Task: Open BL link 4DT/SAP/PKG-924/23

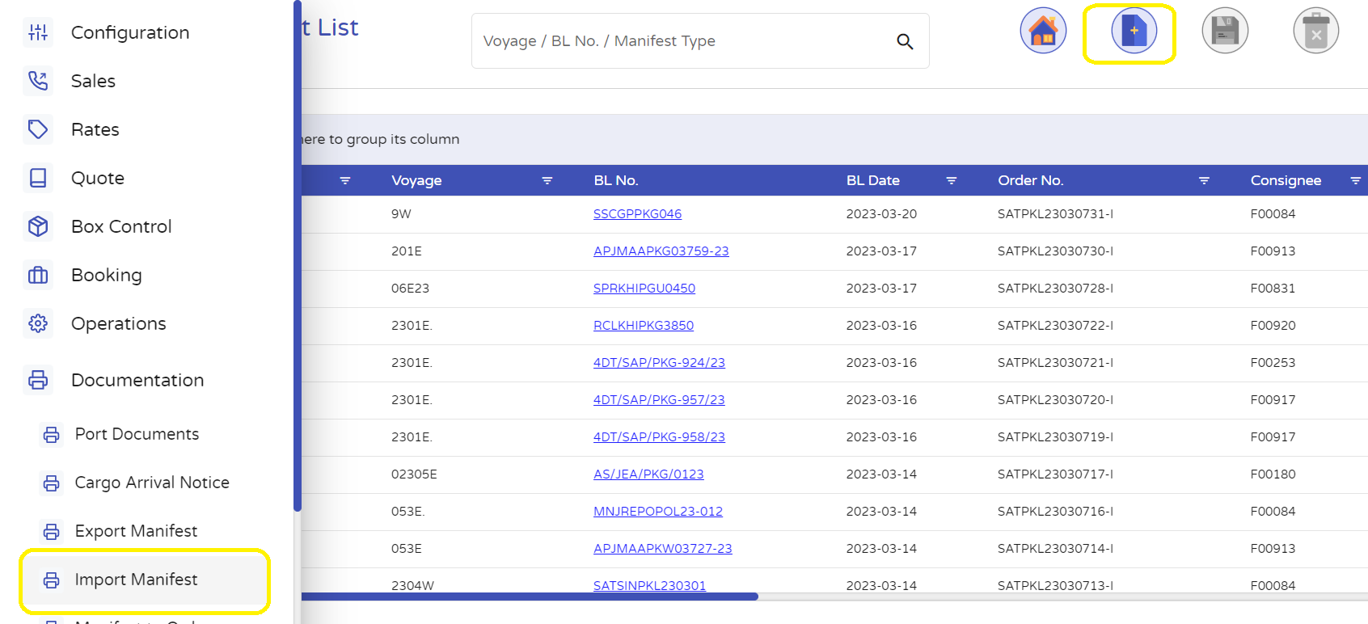Action: [x=659, y=363]
